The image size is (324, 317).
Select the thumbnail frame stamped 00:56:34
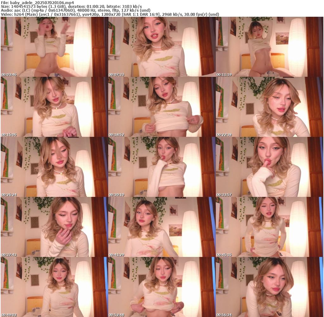270,287
